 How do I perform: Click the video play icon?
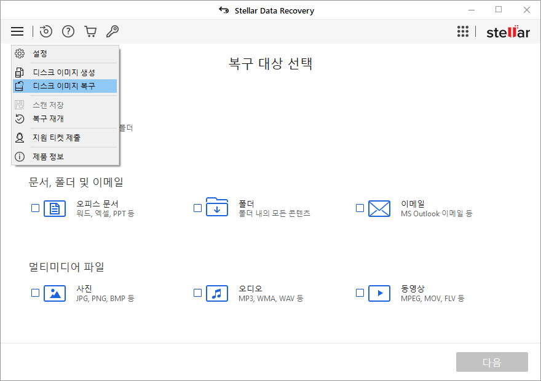tap(379, 293)
